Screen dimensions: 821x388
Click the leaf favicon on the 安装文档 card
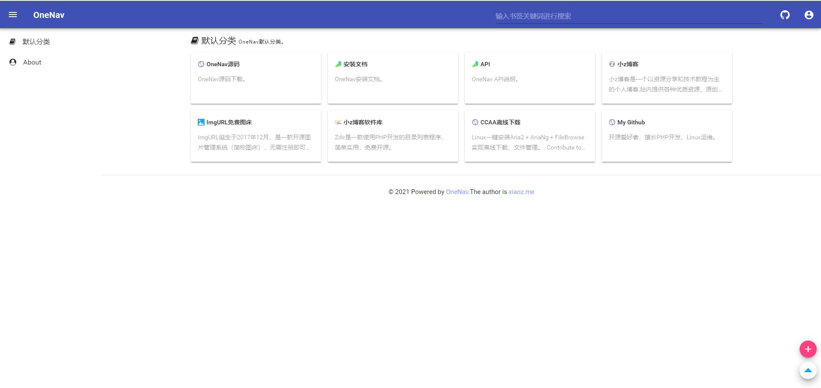338,64
